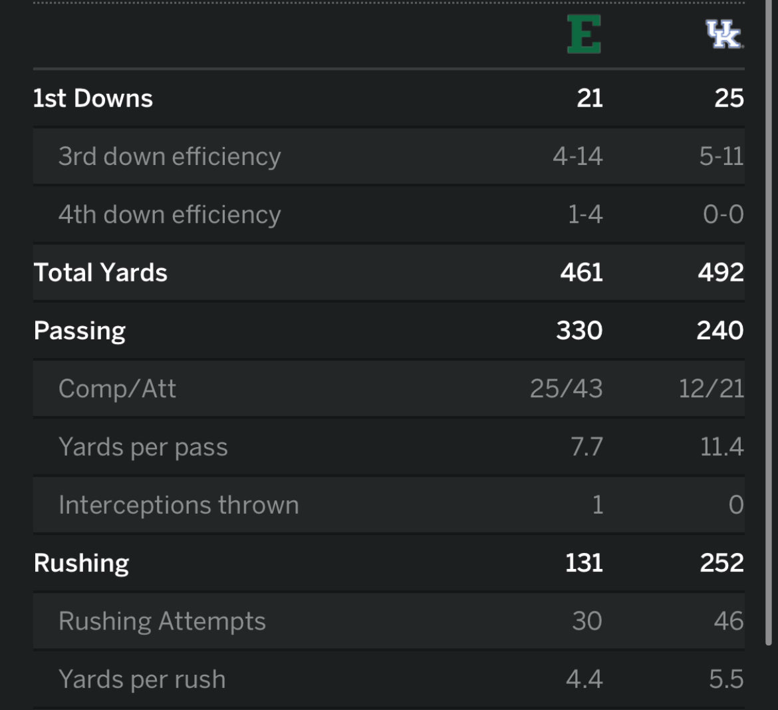
Task: Click the Yards per rush label
Action: (x=142, y=679)
